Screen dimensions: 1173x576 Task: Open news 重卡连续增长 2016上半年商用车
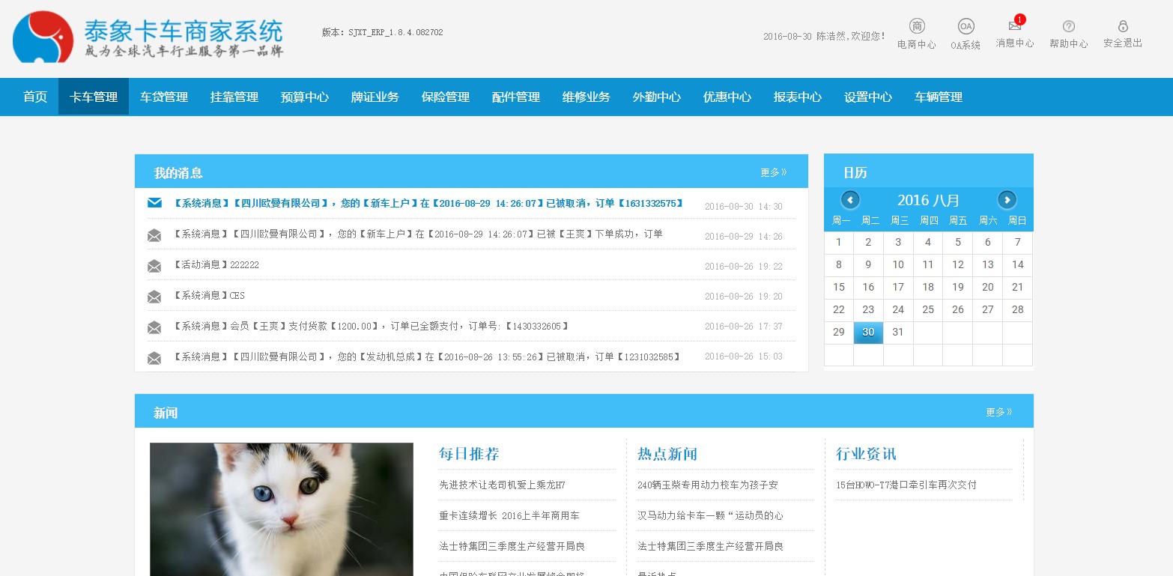click(x=509, y=515)
